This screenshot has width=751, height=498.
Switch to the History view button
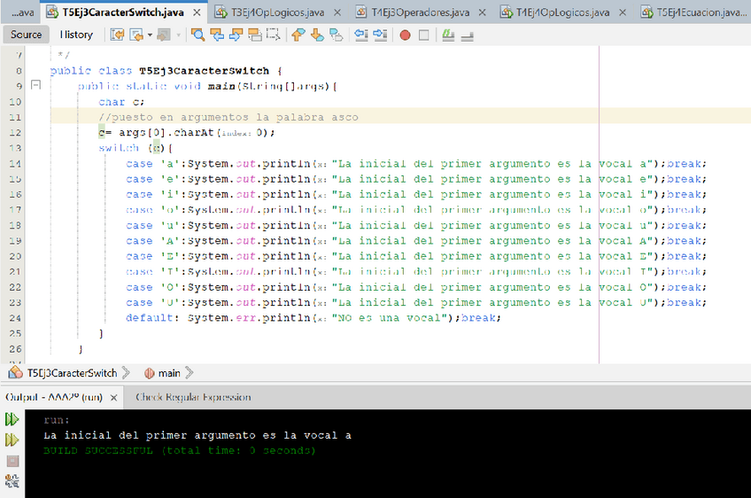click(x=76, y=35)
